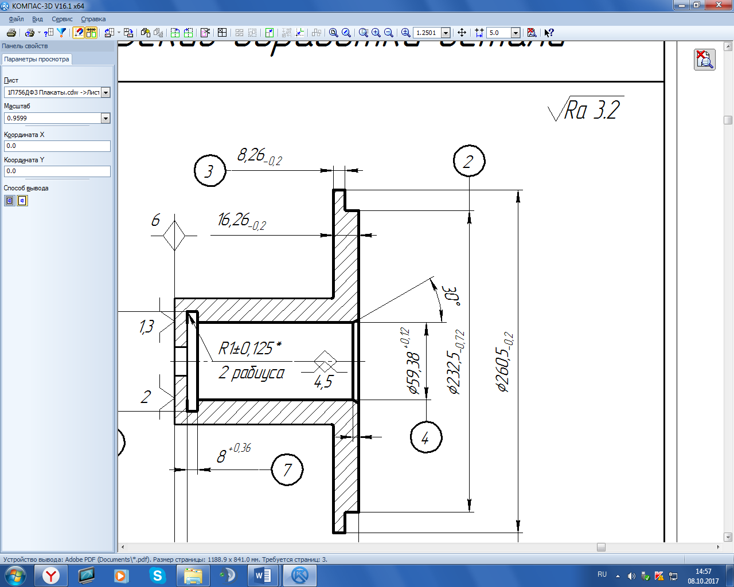Image resolution: width=734 pixels, height=587 pixels.
Task: Open the dropdown arrow beside the print settings icon
Action: click(x=39, y=33)
